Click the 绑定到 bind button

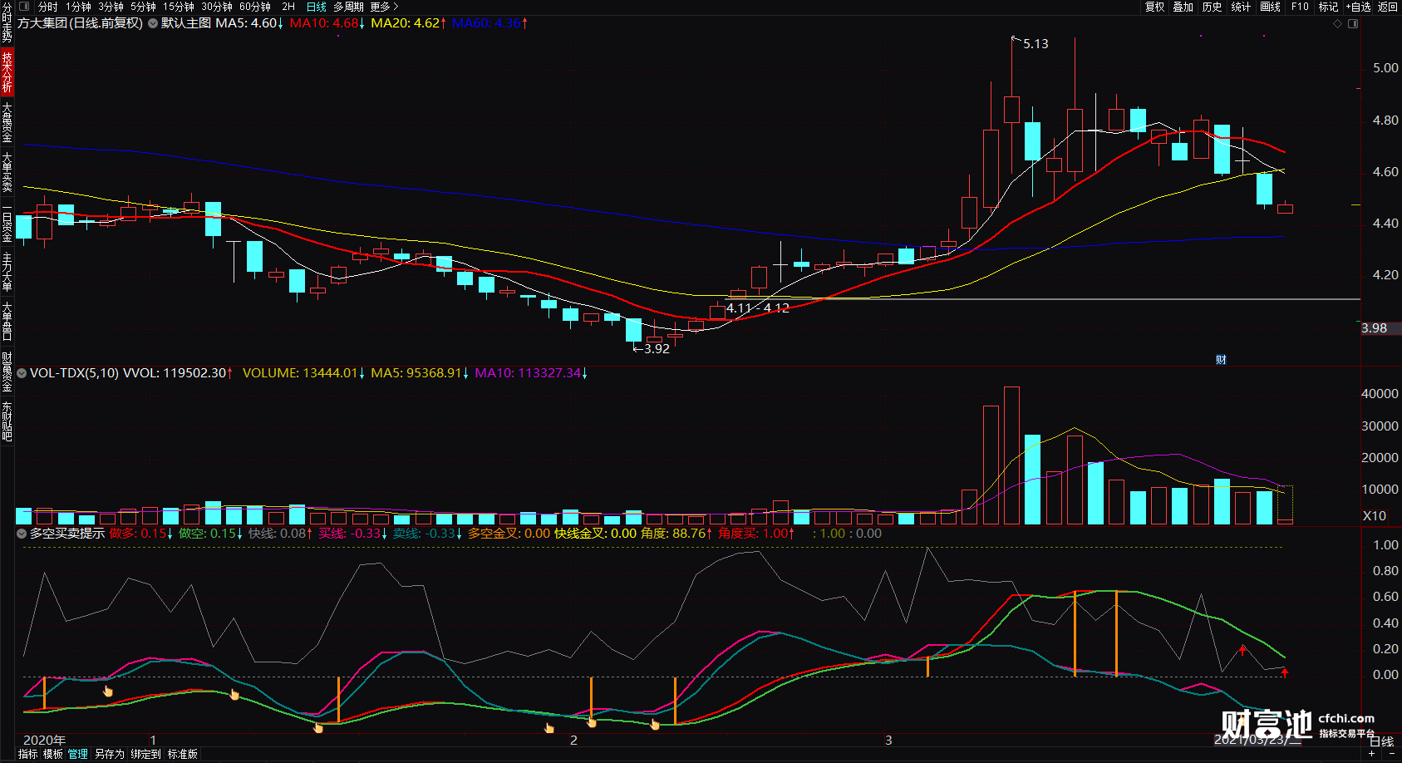click(145, 754)
